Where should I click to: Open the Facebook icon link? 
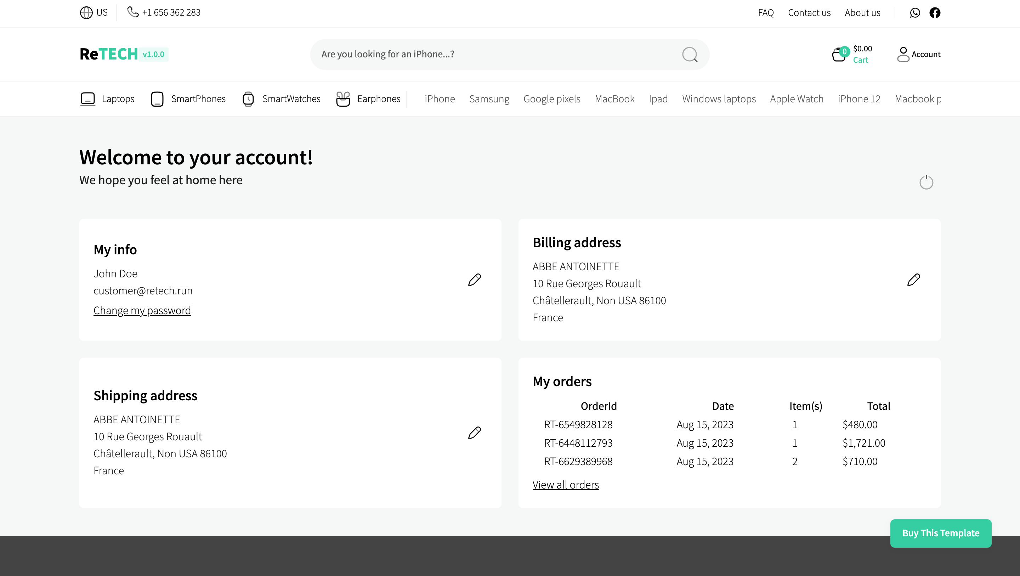935,13
